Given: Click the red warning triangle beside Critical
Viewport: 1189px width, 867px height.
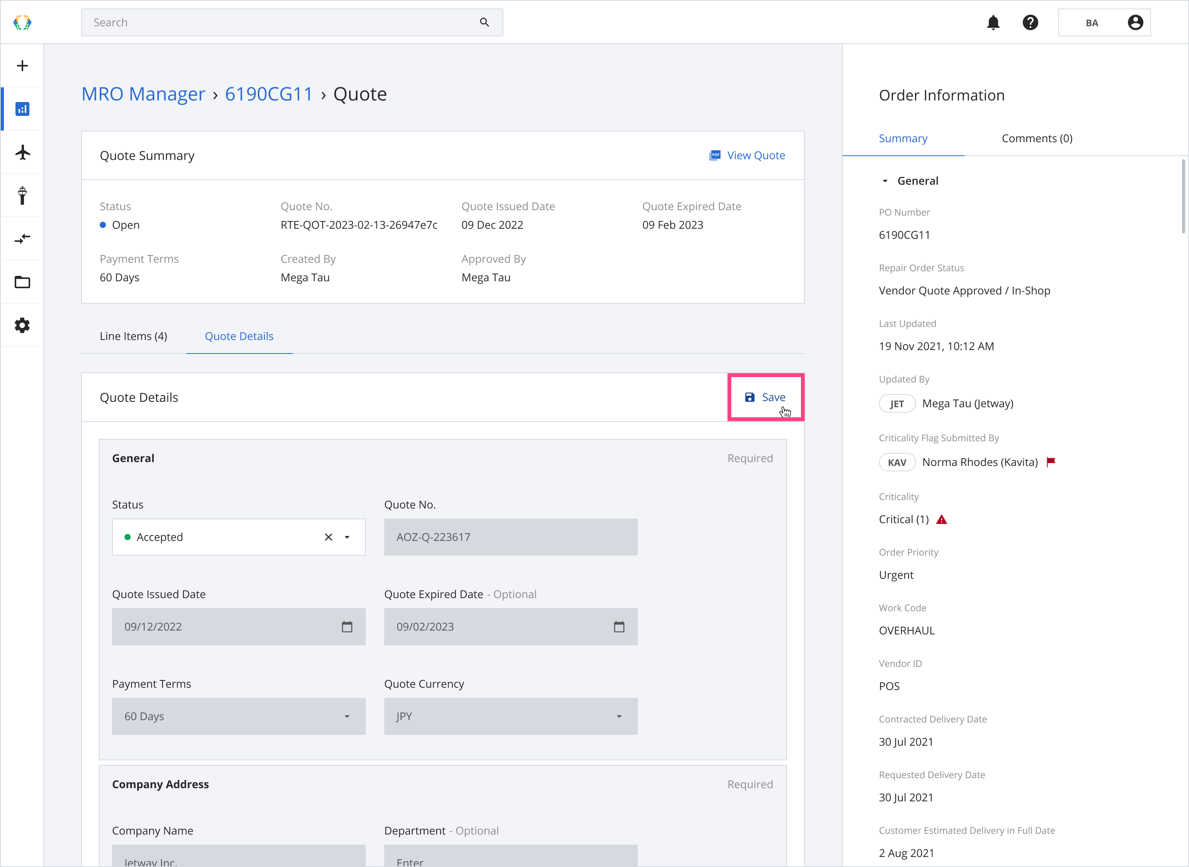Looking at the screenshot, I should [942, 520].
